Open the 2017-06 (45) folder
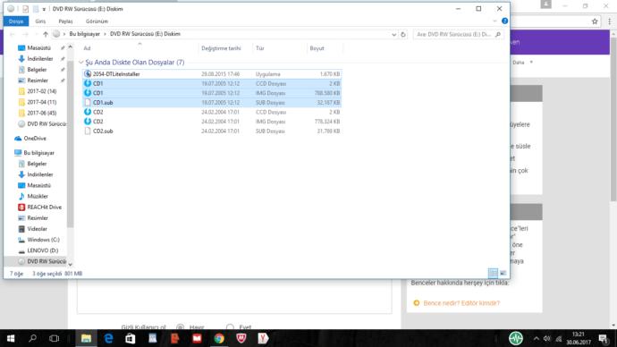 click(x=41, y=113)
